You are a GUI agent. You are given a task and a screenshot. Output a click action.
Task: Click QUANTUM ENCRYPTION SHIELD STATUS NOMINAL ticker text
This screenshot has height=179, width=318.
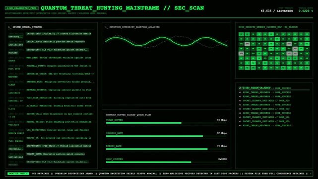coord(128,174)
